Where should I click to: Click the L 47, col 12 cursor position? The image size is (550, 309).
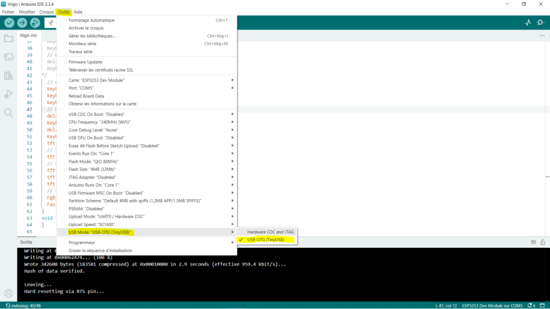pos(446,305)
